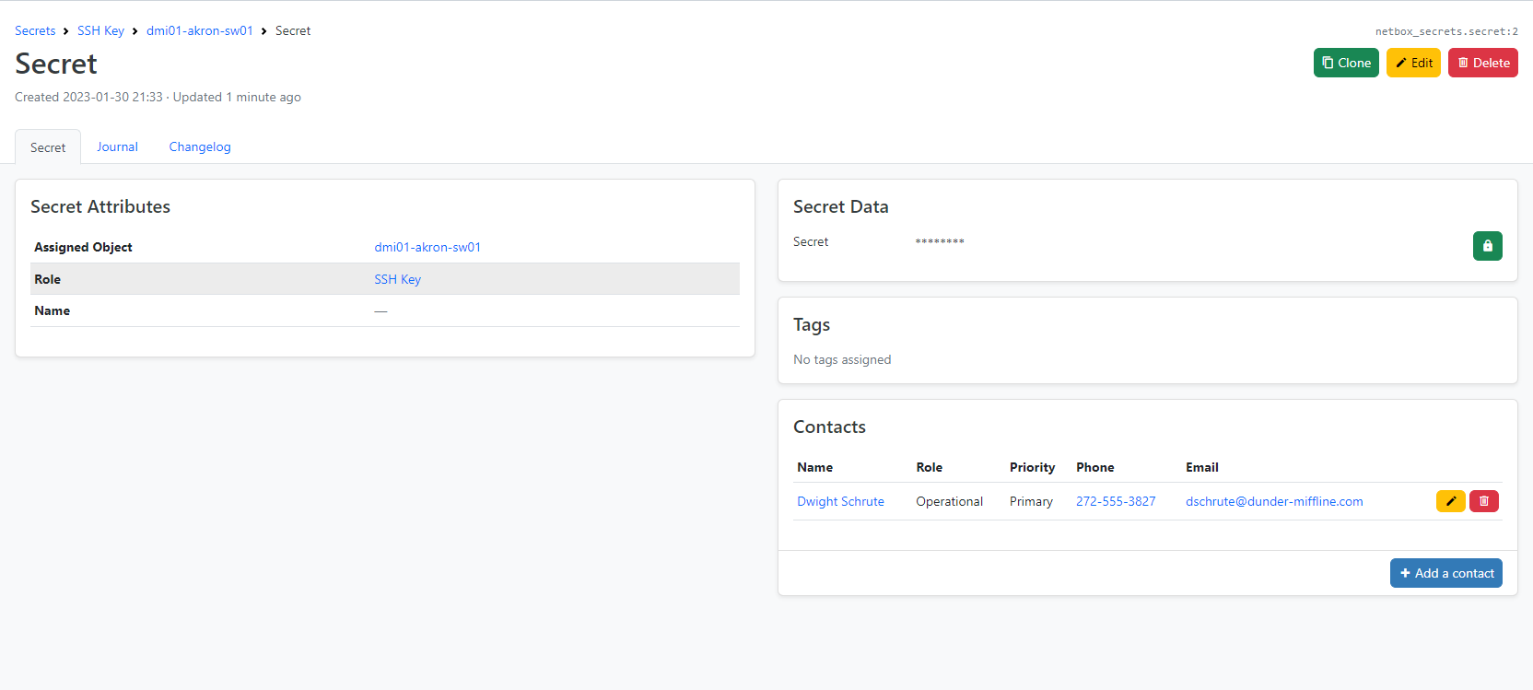Edit Dwight Schrute contact via yellow pencil icon

pos(1450,501)
